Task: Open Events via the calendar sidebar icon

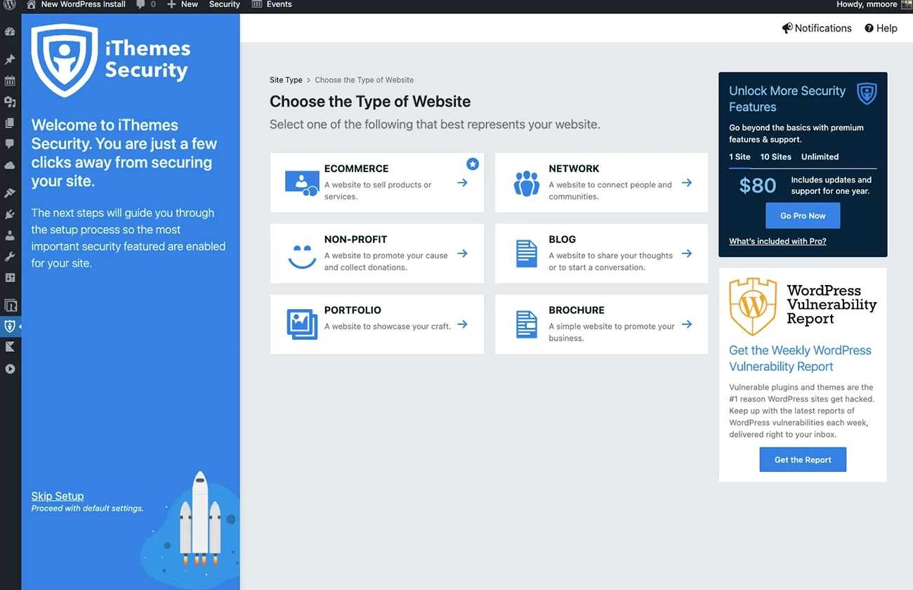Action: [x=10, y=81]
